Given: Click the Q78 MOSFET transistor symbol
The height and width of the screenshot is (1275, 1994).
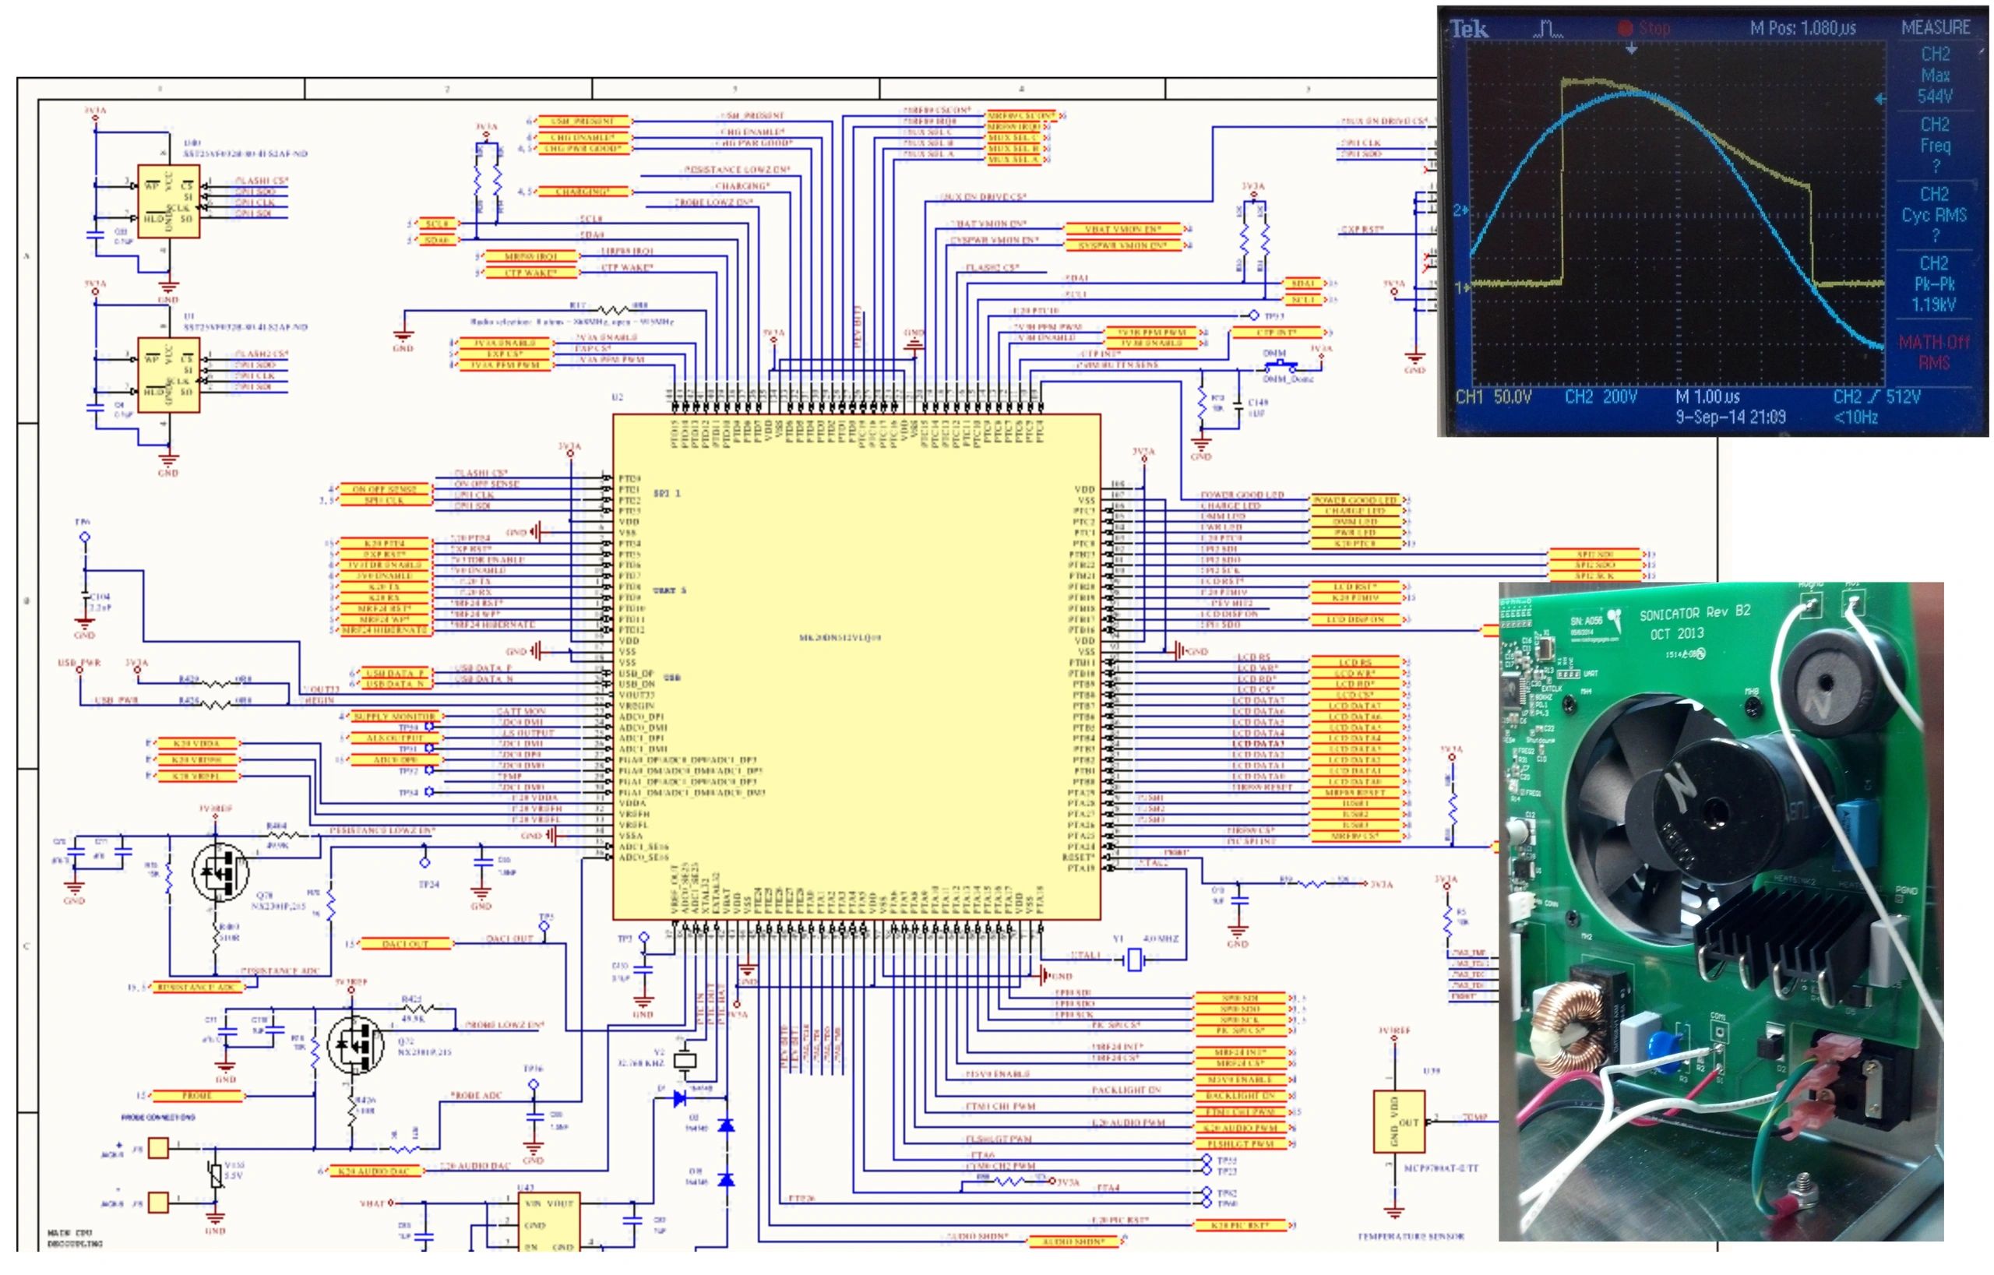Looking at the screenshot, I should (220, 871).
